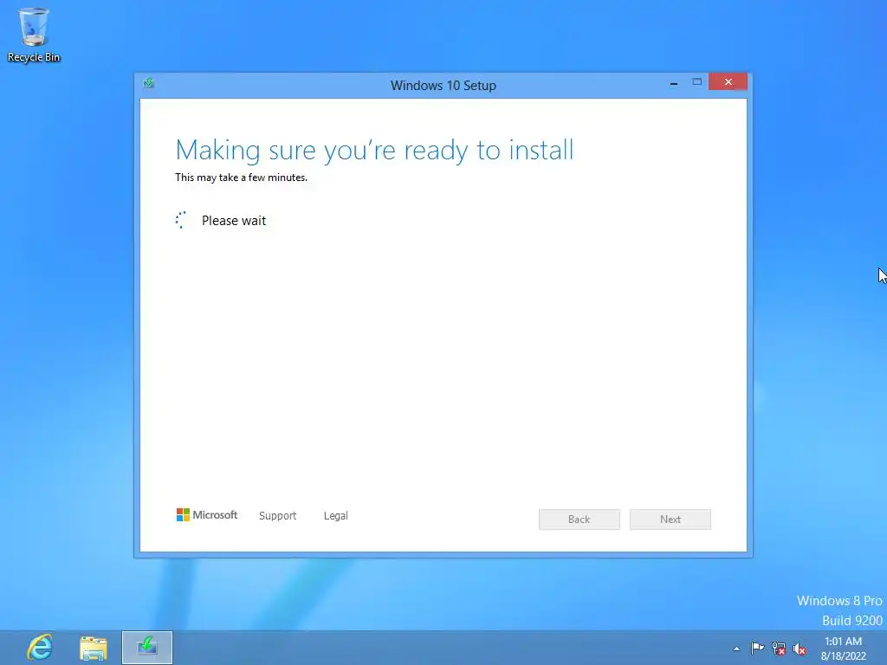887x665 pixels.
Task: Click the 'This may take a few minutes.' text
Action: (241, 178)
